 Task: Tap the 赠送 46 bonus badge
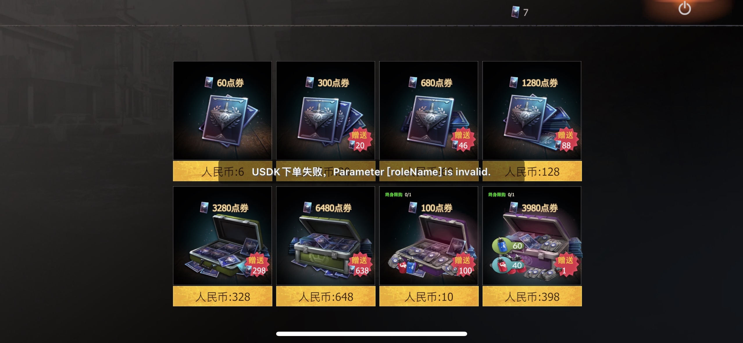pyautogui.click(x=463, y=140)
